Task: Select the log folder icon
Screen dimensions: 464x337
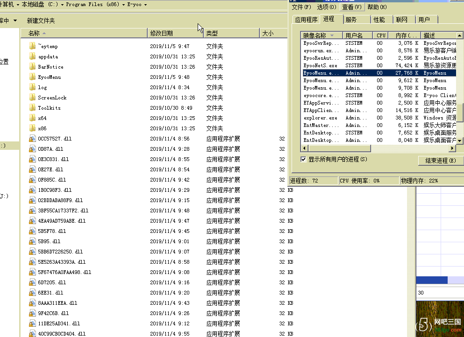Action: [x=33, y=87]
